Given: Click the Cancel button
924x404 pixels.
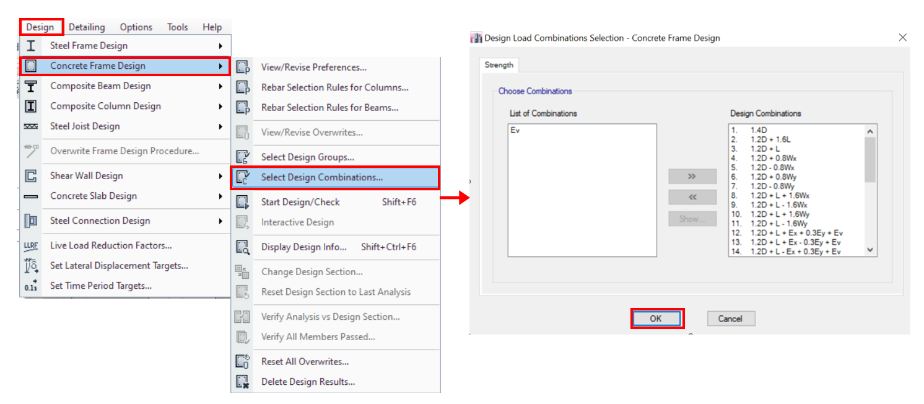Looking at the screenshot, I should click(x=731, y=318).
